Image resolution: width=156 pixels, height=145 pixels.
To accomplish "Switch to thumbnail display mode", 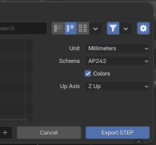I will [x=83, y=28].
